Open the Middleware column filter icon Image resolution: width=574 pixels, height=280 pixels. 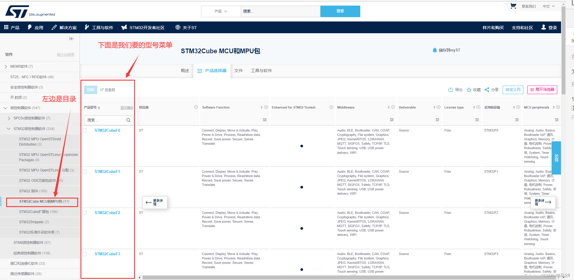click(392, 120)
